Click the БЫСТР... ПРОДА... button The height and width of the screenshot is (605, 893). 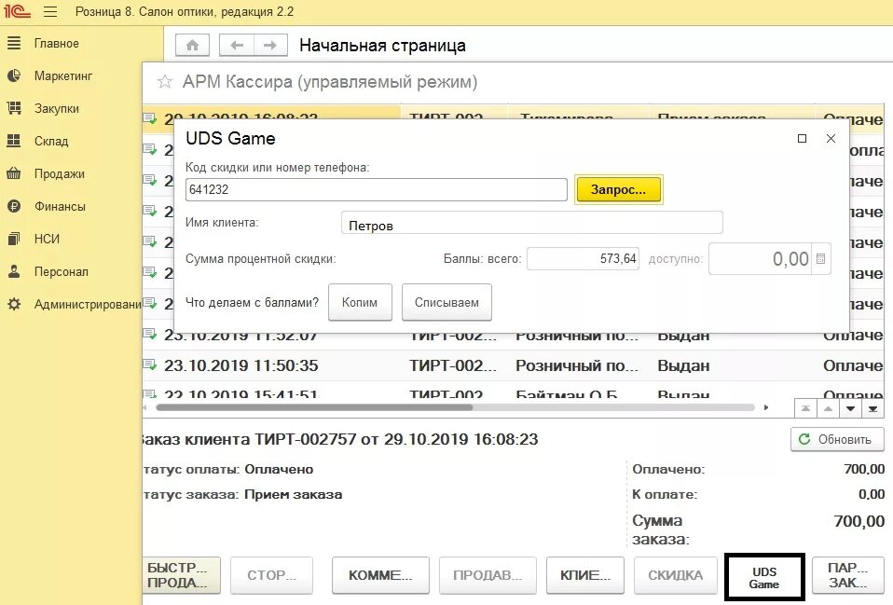[x=181, y=575]
